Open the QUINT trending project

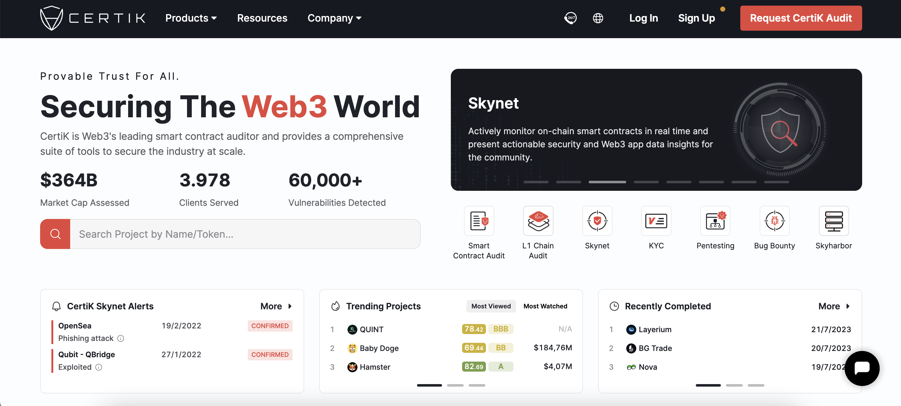pyautogui.click(x=451, y=330)
